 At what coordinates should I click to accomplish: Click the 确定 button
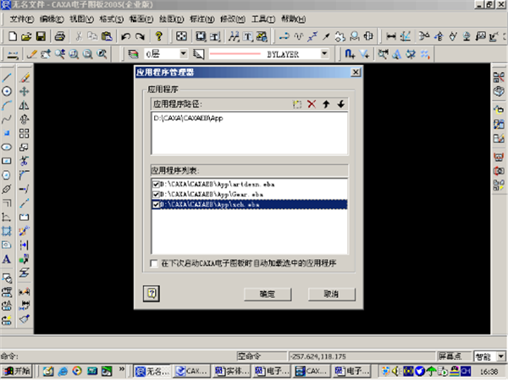266,294
